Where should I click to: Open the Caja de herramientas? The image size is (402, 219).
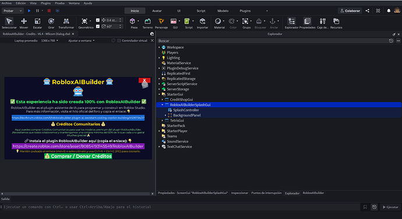tap(323, 23)
